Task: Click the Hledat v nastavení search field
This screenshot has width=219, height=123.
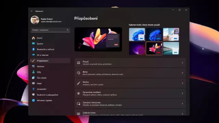Action: click(x=50, y=30)
